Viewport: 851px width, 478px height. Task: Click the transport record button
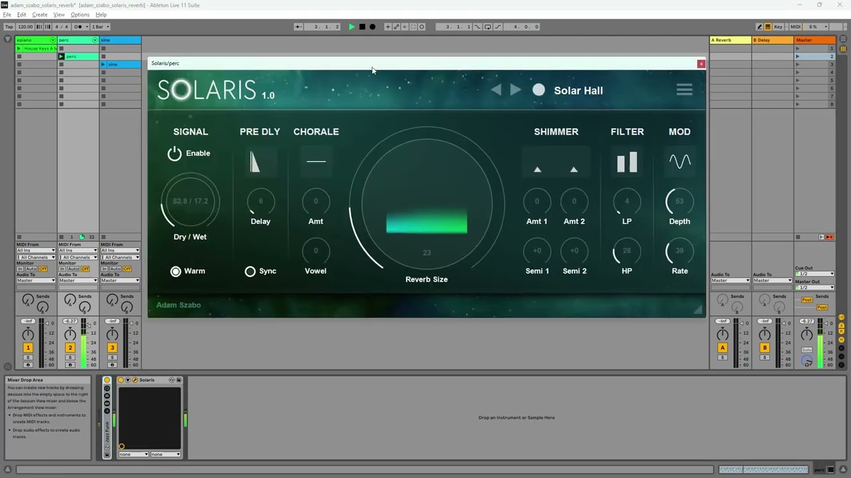(372, 27)
